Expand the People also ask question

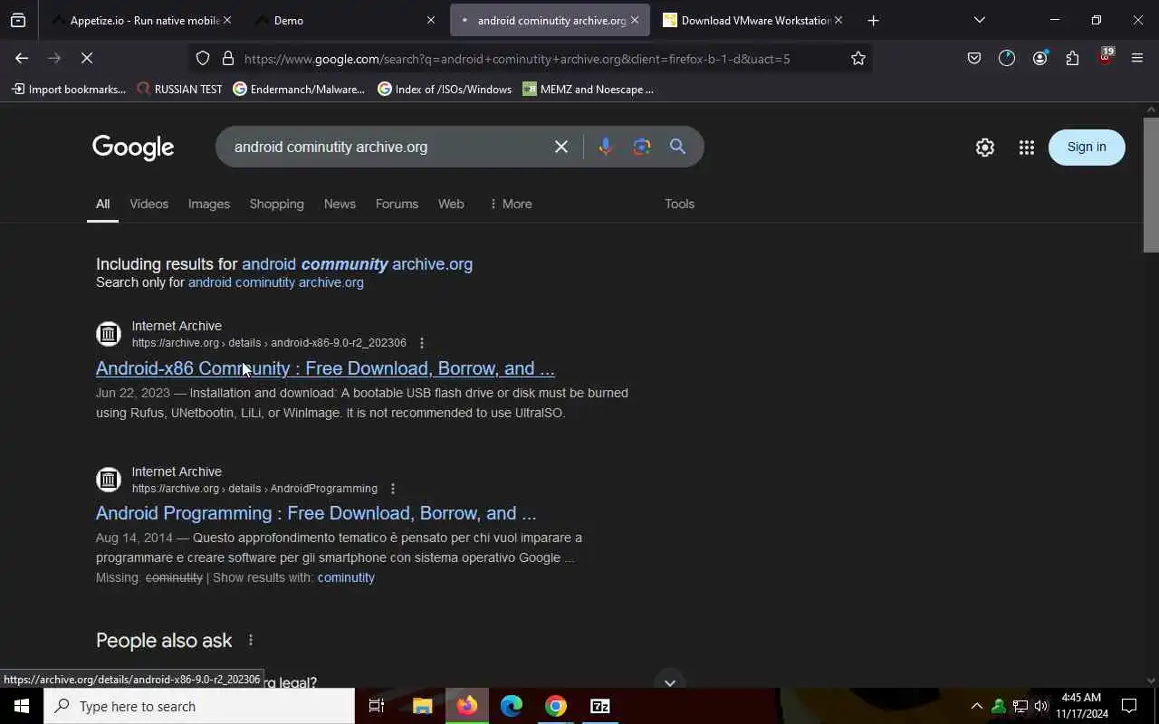(x=670, y=682)
